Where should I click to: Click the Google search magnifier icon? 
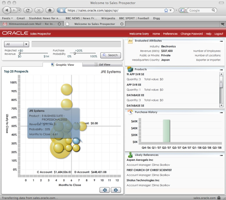click(x=213, y=10)
